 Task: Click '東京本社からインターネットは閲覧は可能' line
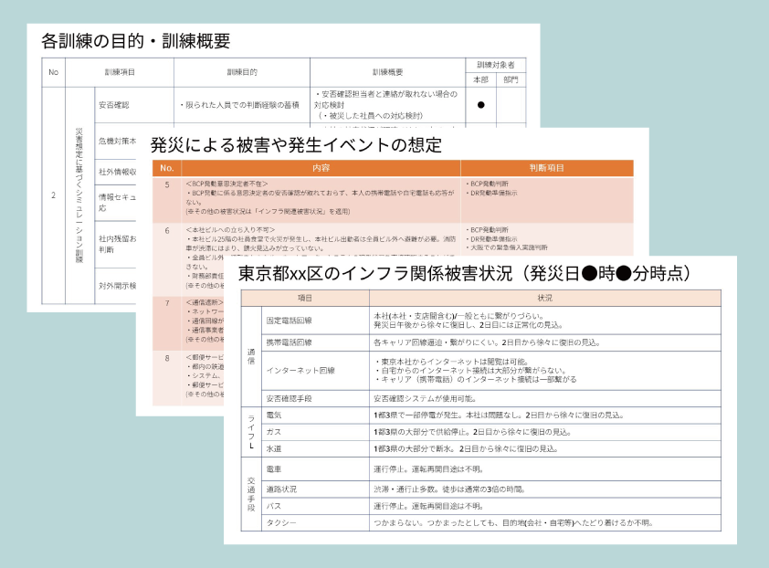(452, 361)
